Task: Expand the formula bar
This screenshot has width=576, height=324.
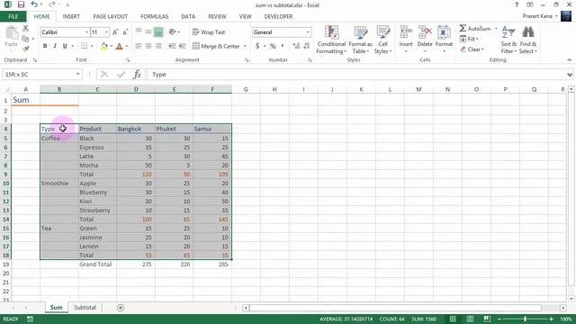Action: (570, 75)
